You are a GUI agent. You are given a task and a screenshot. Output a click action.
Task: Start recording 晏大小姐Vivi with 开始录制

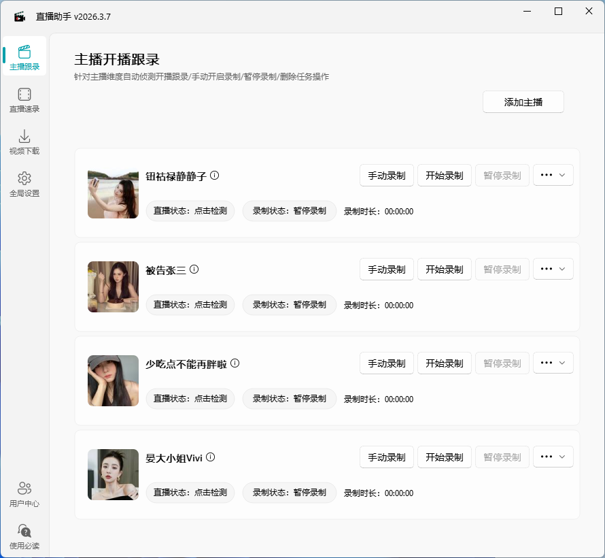pos(444,457)
